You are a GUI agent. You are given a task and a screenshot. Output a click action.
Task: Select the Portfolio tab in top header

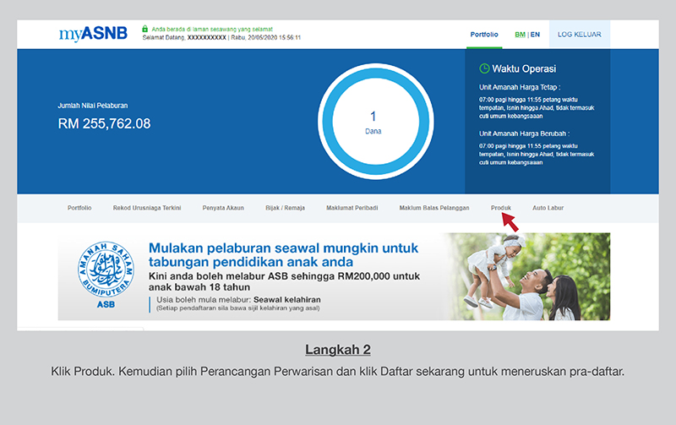click(x=484, y=35)
